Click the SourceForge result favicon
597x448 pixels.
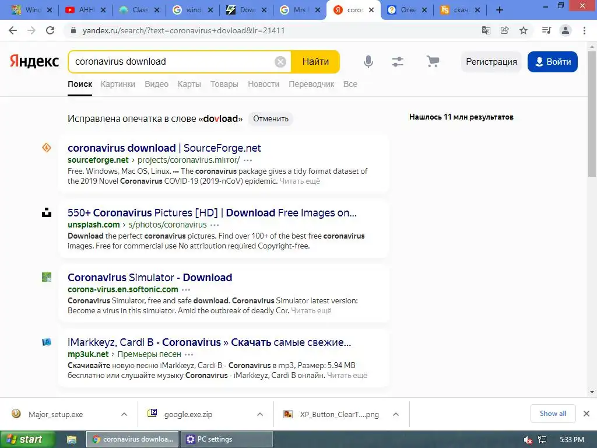tap(47, 148)
